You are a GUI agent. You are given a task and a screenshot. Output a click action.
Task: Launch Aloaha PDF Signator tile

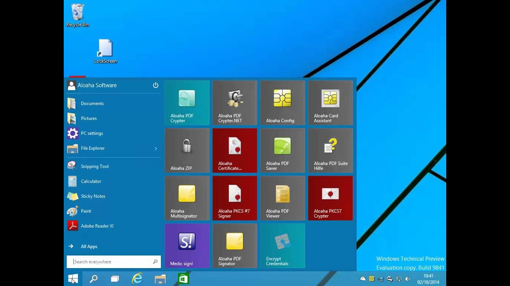pos(235,246)
